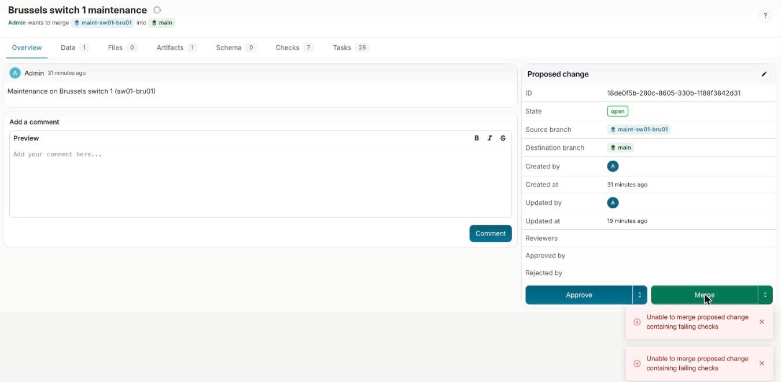Viewport: 781px width, 382px height.
Task: Open the Data tab
Action: (x=75, y=47)
